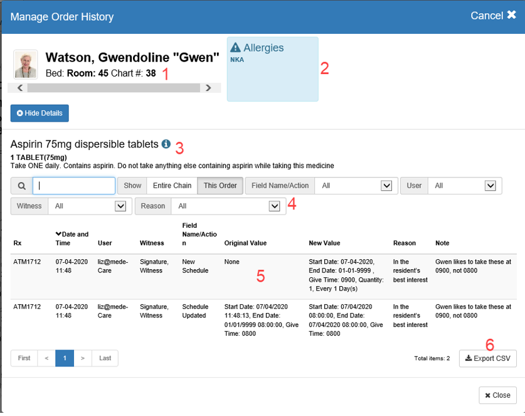Image resolution: width=525 pixels, height=416 pixels.
Task: Click the magnifier search icon
Action: coord(21,186)
